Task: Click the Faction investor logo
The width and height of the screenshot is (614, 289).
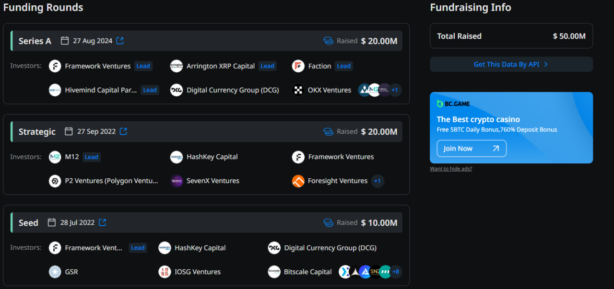Action: click(298, 66)
